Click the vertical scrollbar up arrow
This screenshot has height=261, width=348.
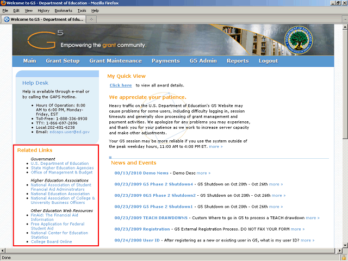point(345,27)
